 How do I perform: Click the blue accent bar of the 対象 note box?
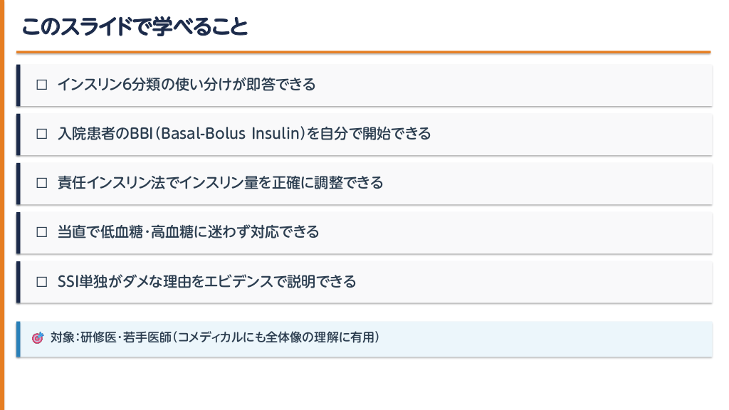(x=19, y=339)
